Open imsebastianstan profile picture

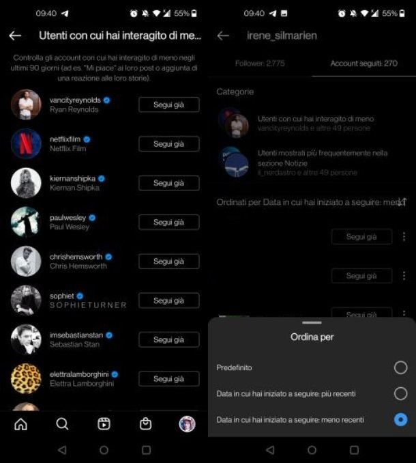click(26, 339)
